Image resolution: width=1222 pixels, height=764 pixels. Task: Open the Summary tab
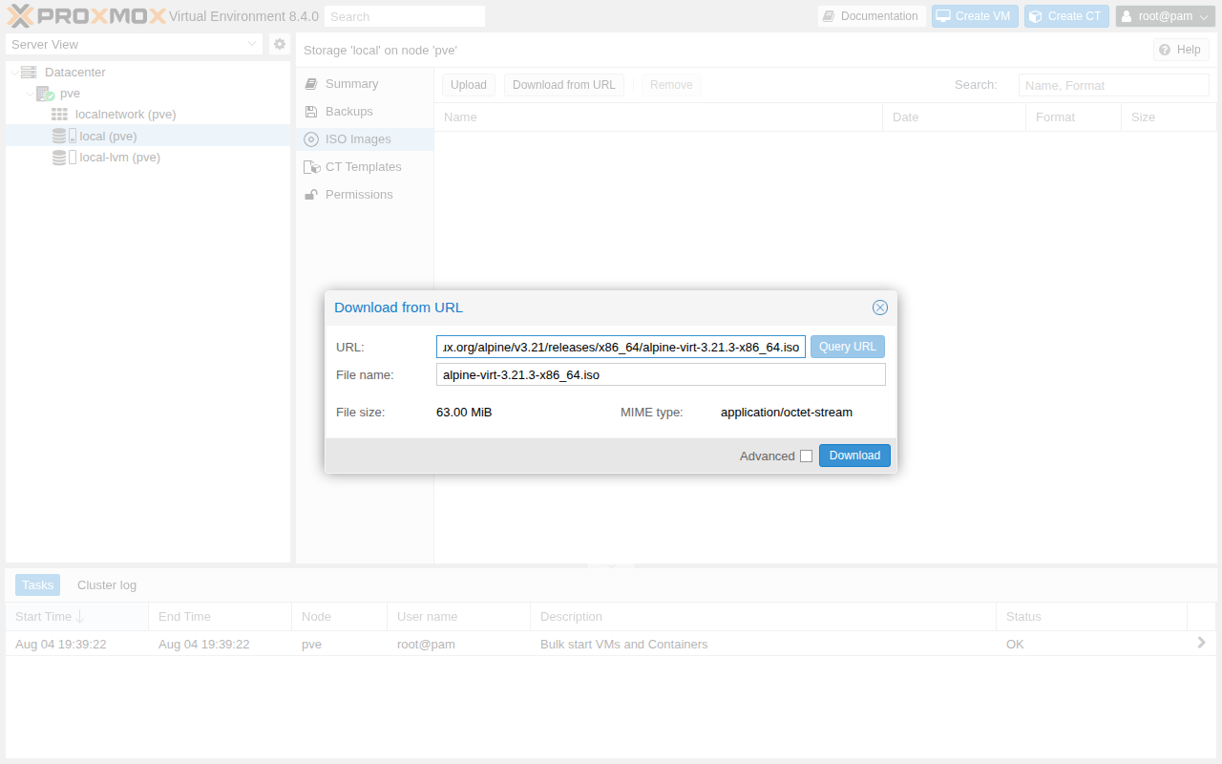click(365, 84)
